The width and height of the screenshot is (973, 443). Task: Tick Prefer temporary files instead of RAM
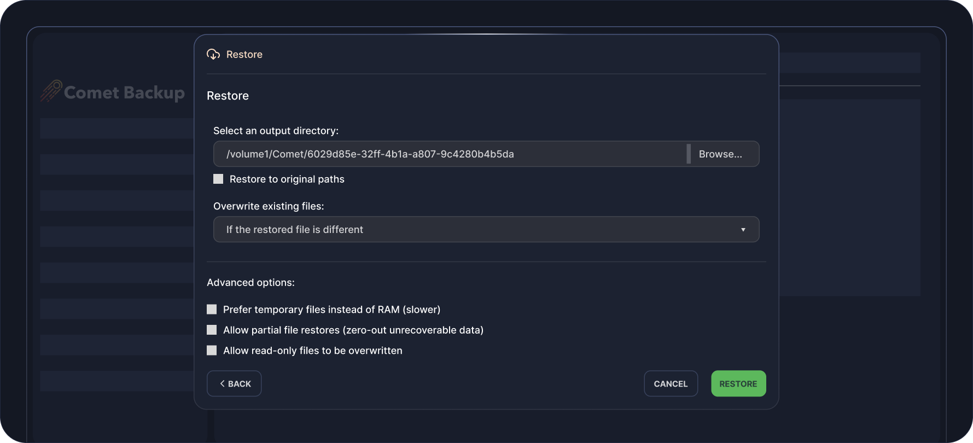[x=212, y=310]
